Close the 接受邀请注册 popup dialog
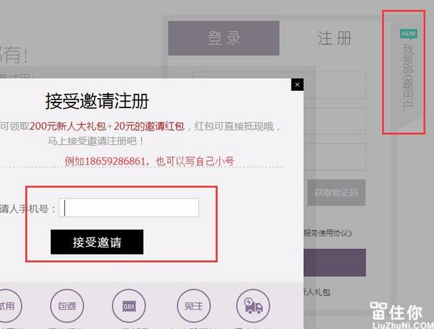Viewport: 434px width, 329px height. [297, 84]
